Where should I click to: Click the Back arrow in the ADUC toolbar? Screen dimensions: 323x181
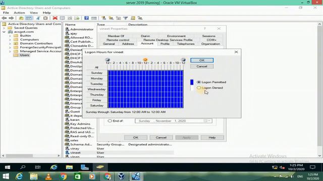click(x=4, y=18)
